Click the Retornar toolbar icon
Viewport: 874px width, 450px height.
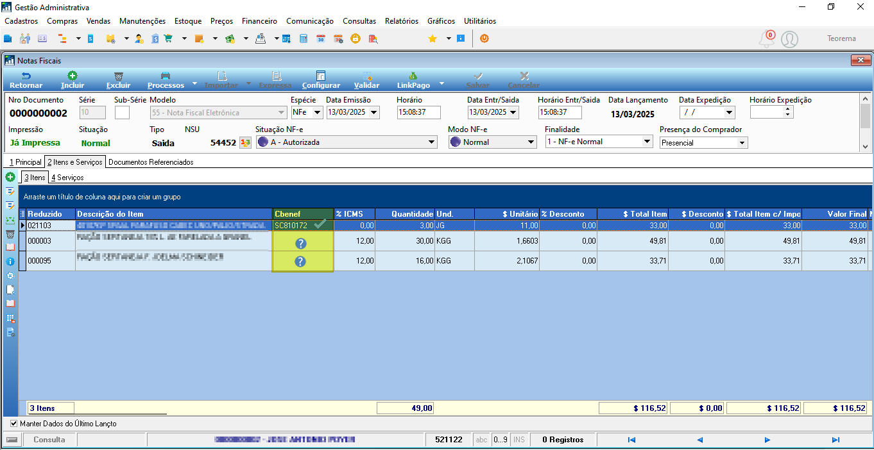coord(26,76)
